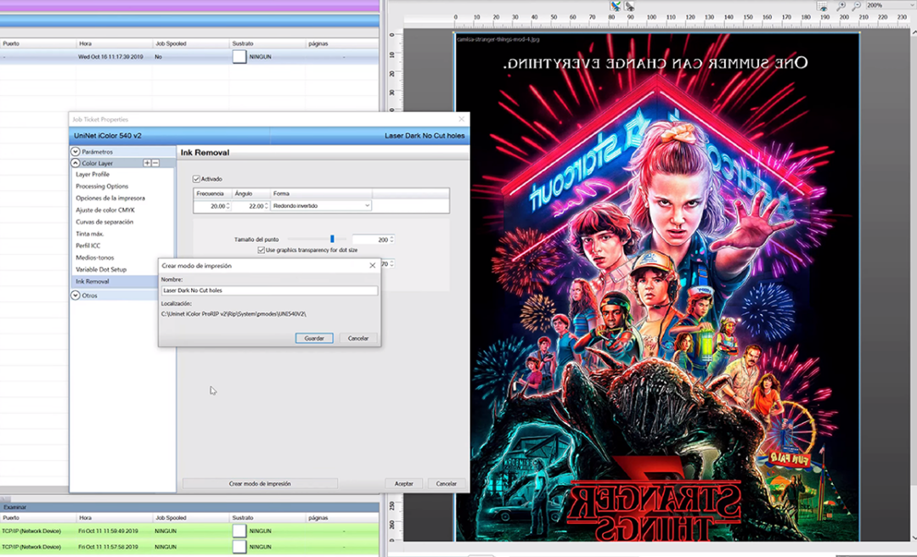This screenshot has height=557, width=917.
Task: Collapse the Parámetros section
Action: tap(76, 151)
